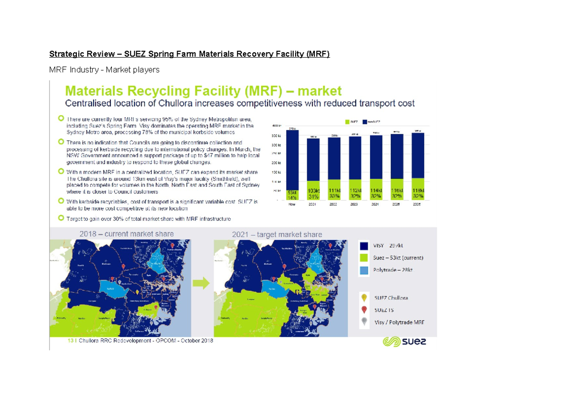
Task: Toggle the SUEZ series in the chart legend
Action: click(347, 121)
